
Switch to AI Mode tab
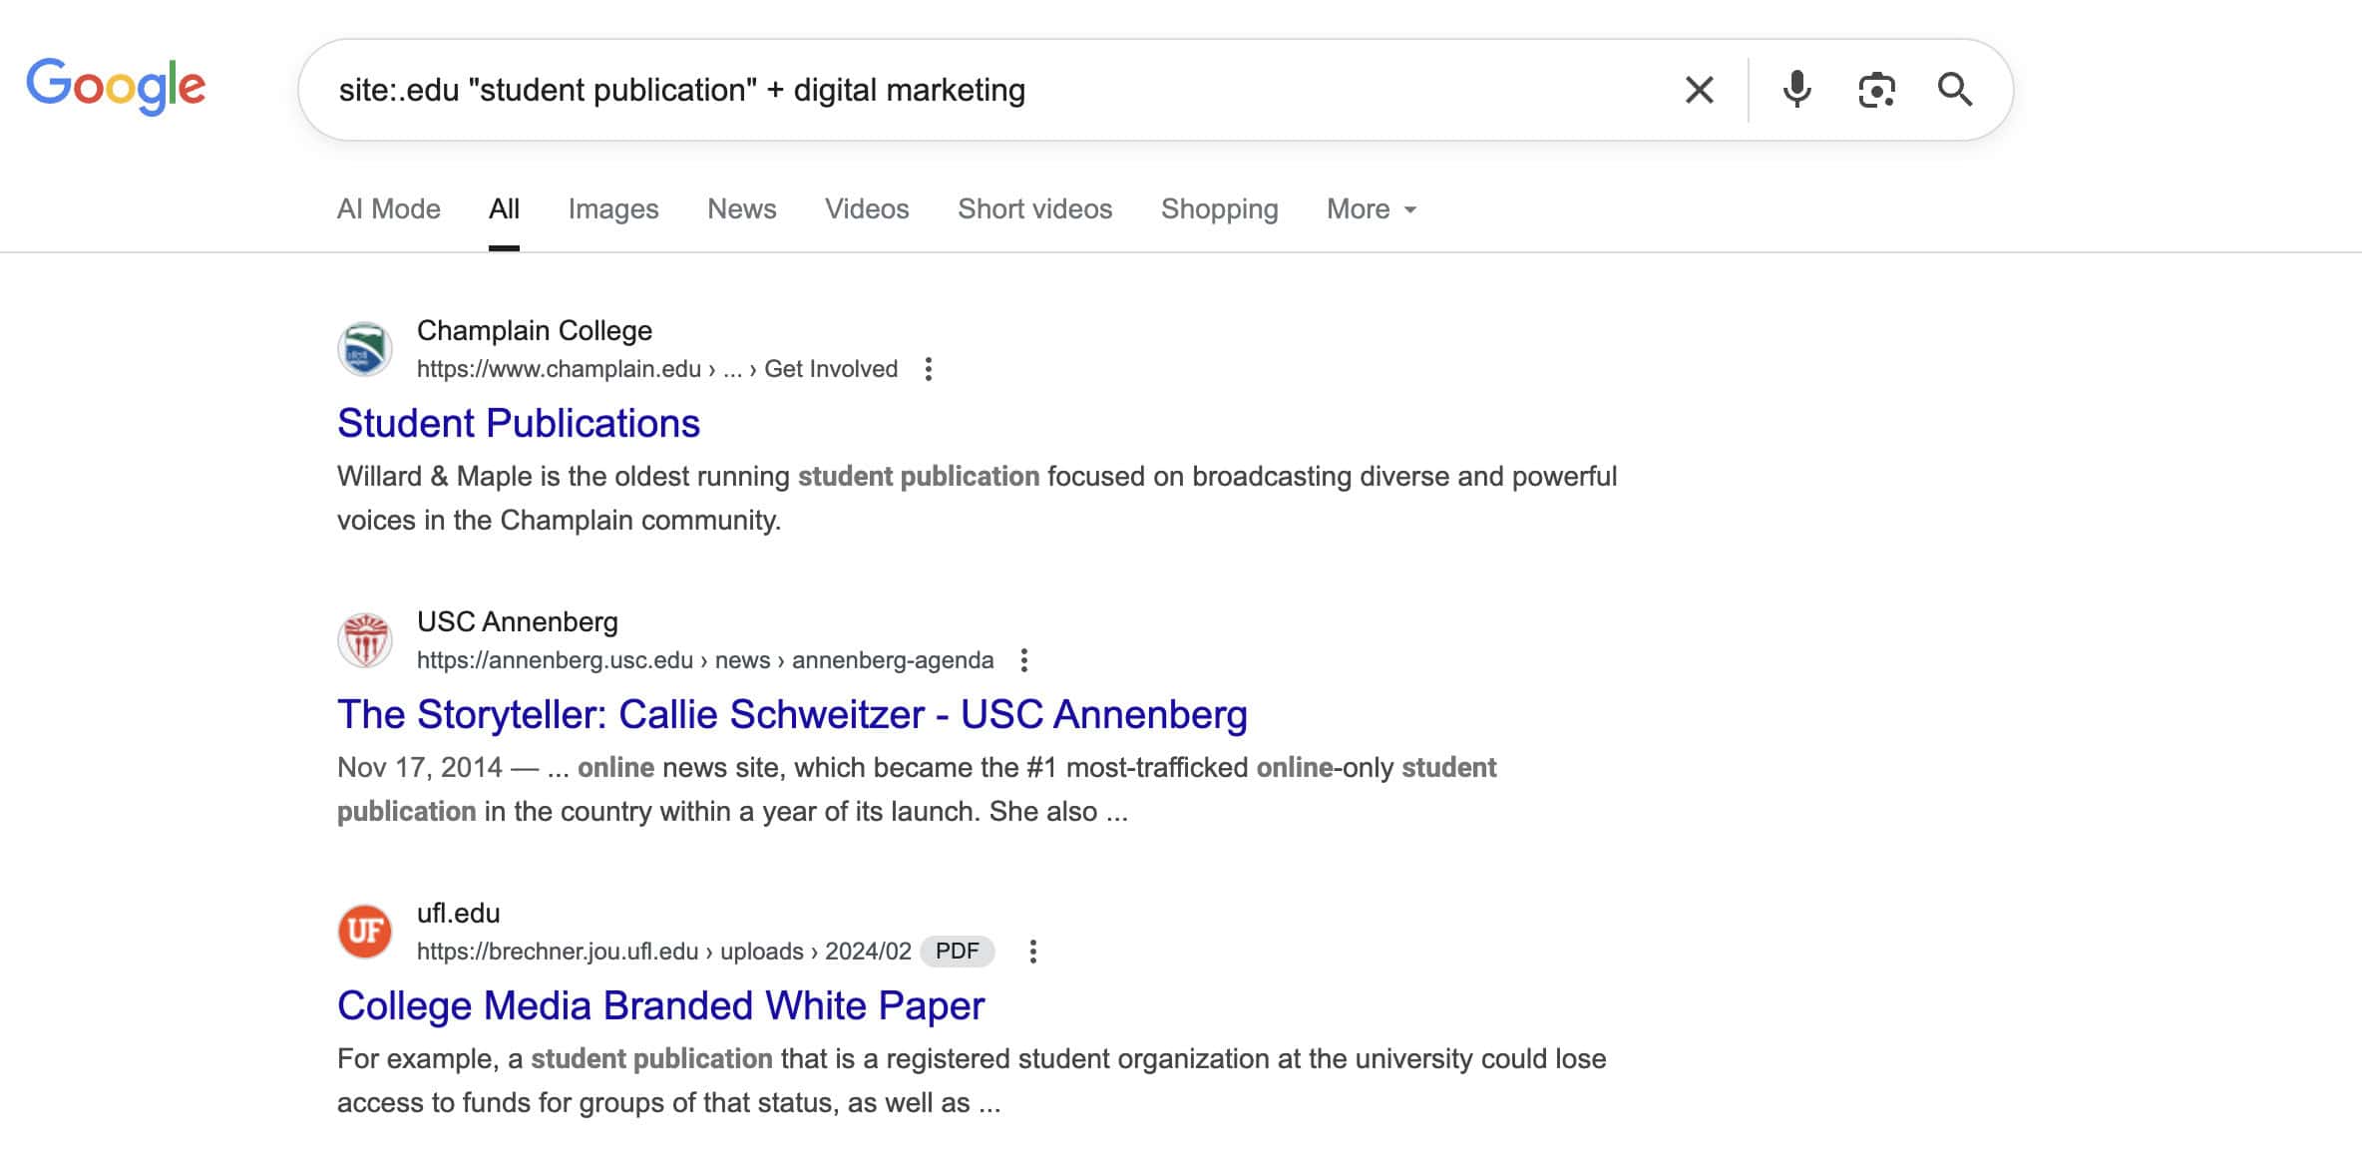(389, 208)
